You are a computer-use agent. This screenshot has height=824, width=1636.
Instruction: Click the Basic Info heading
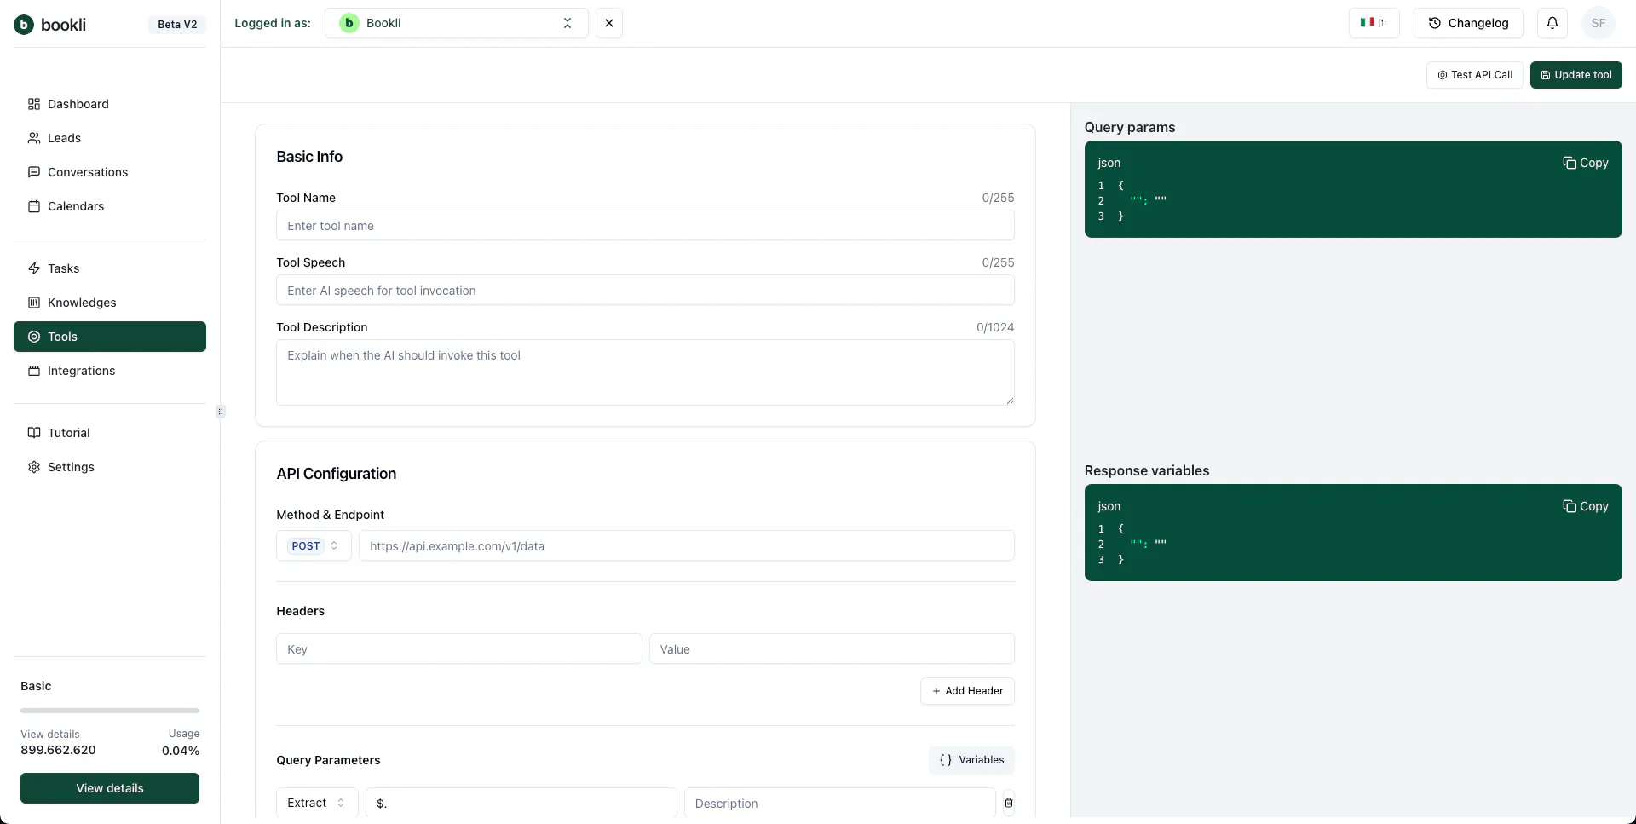click(309, 157)
